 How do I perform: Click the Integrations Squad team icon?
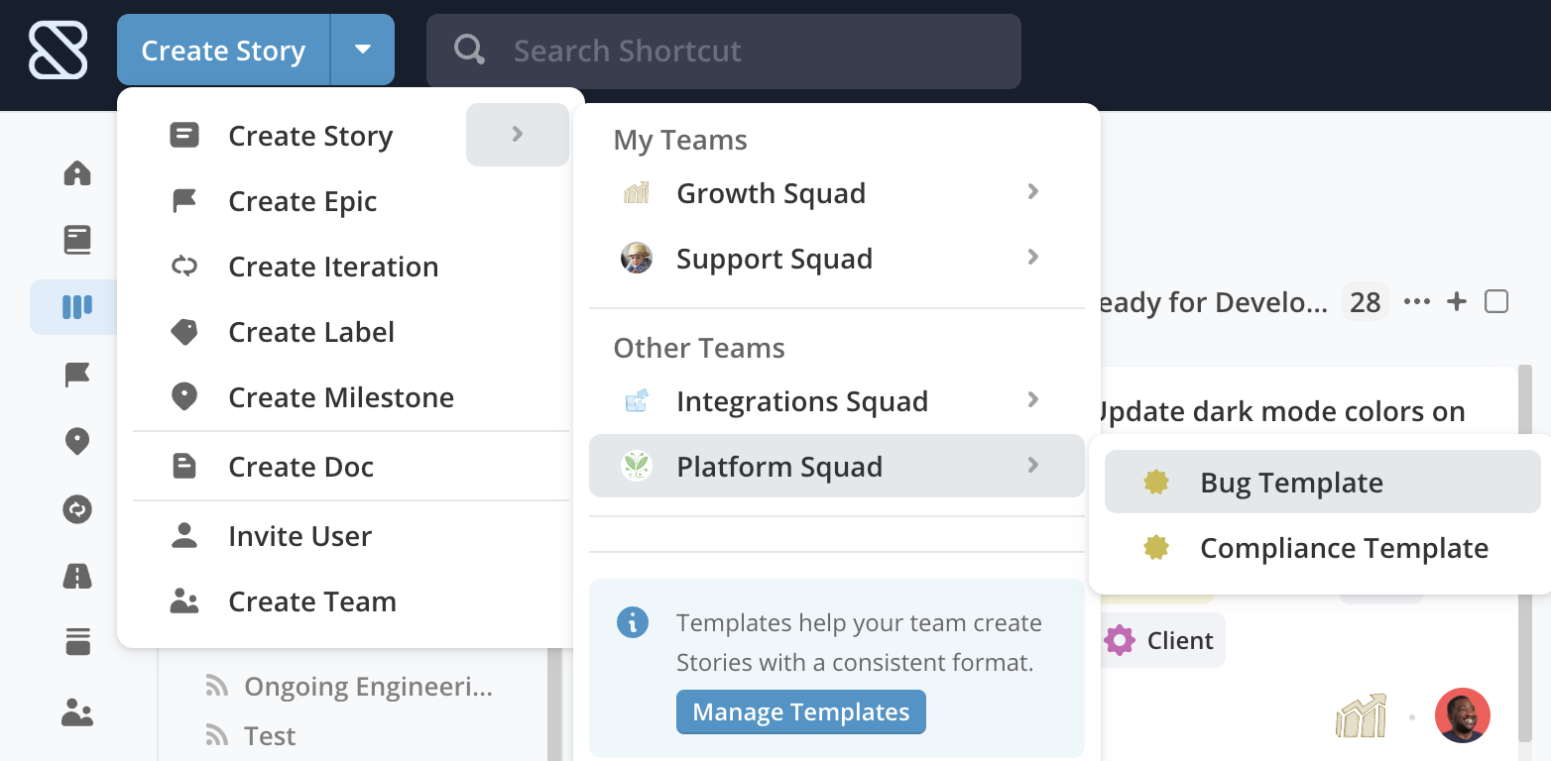[x=637, y=401]
